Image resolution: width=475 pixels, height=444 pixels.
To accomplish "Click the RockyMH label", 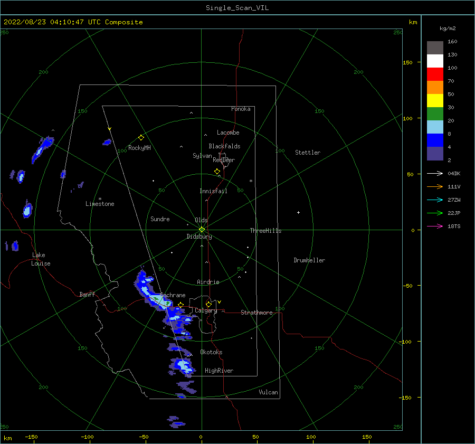I will pyautogui.click(x=139, y=148).
